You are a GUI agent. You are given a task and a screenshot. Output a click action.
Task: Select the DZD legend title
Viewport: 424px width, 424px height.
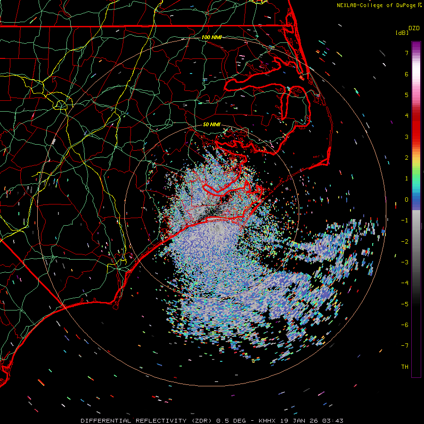(414, 28)
